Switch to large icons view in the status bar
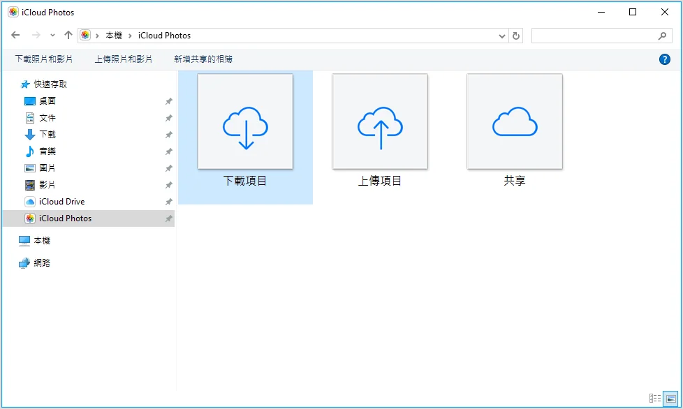Screen dimensions: 683x409 click(671, 398)
